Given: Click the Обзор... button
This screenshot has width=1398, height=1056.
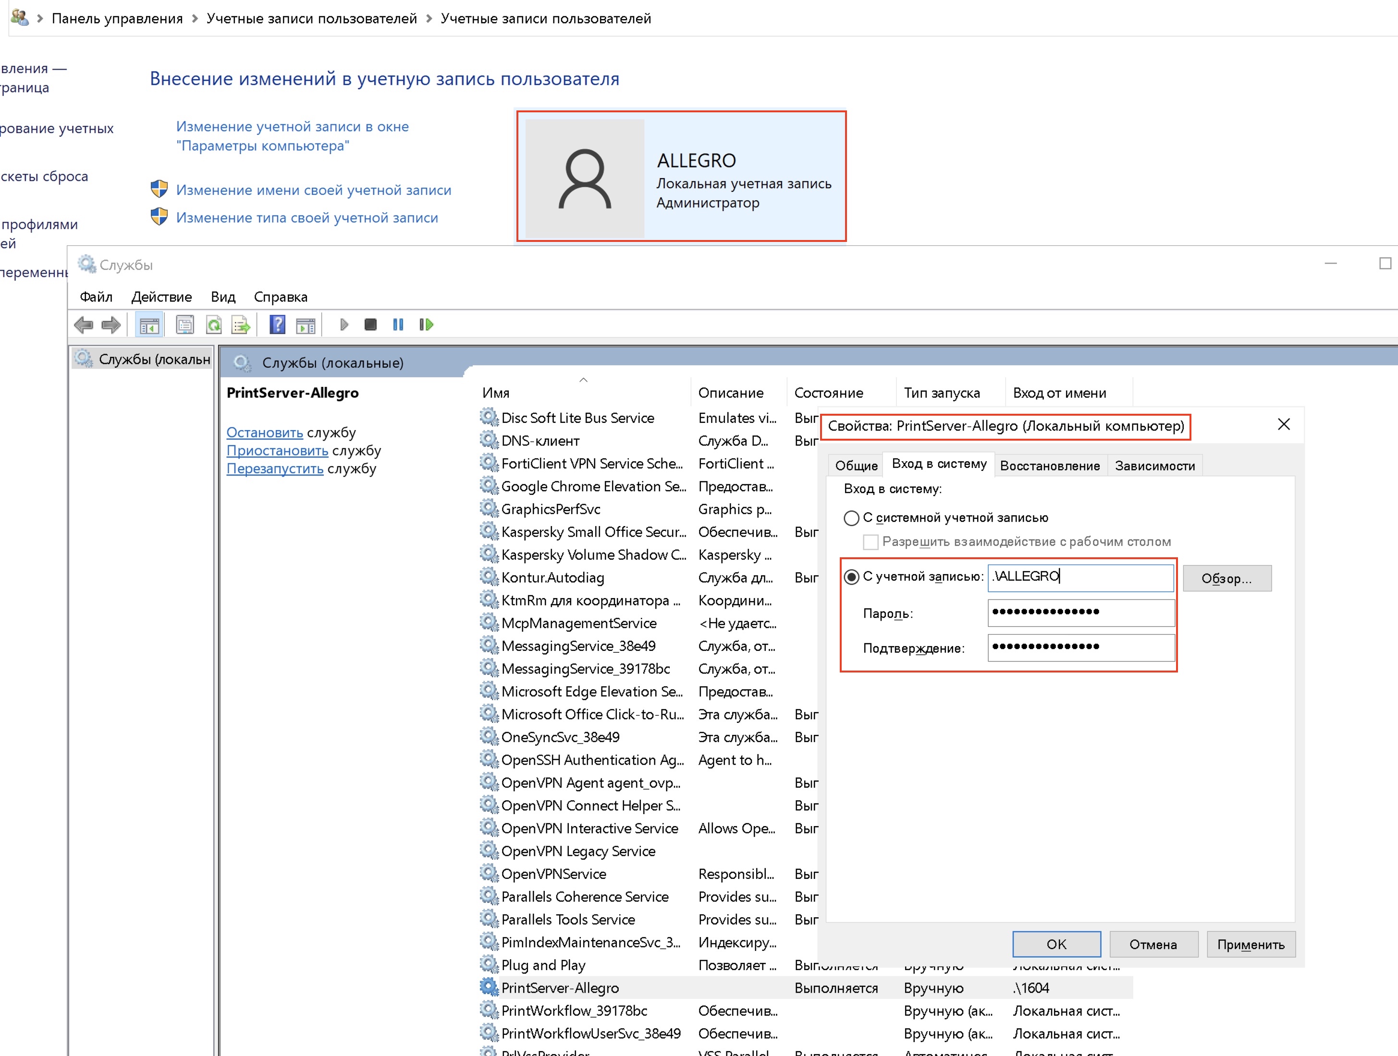Looking at the screenshot, I should coord(1226,578).
